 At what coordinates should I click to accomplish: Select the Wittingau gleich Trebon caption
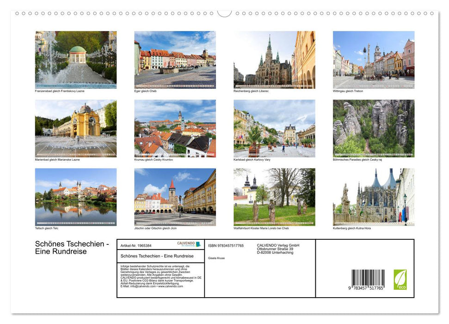point(348,91)
